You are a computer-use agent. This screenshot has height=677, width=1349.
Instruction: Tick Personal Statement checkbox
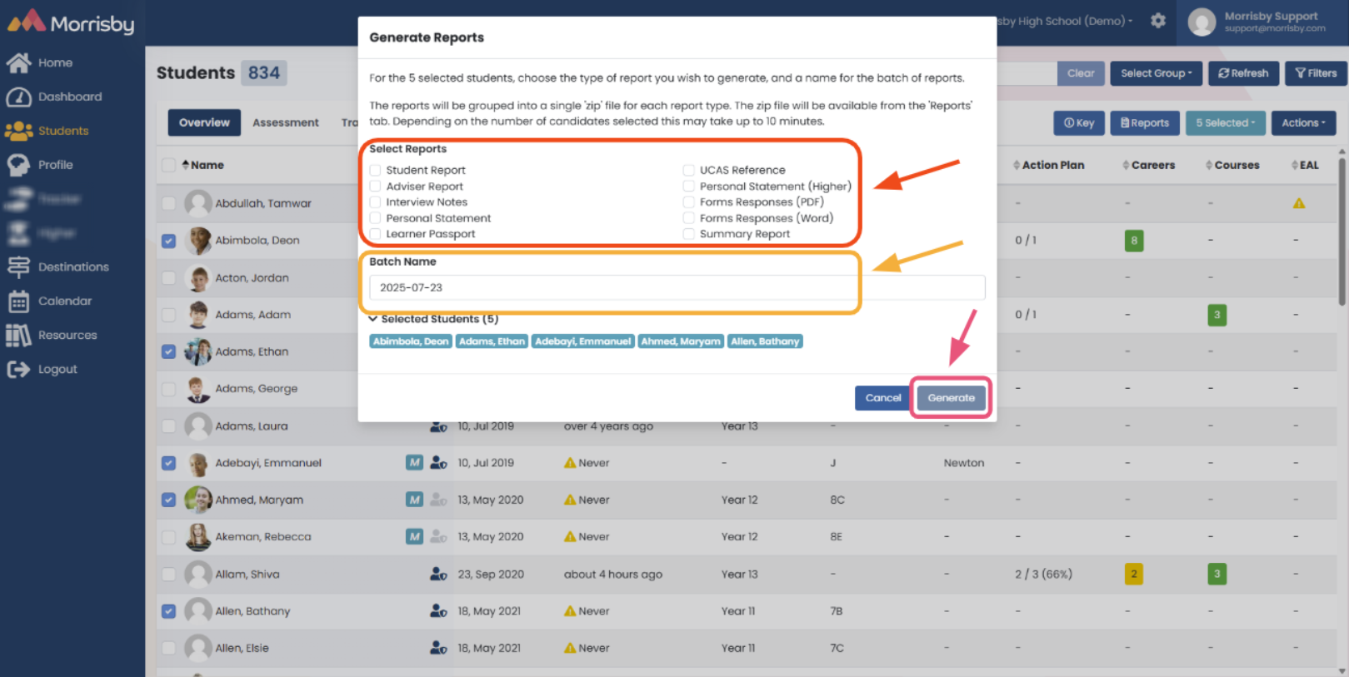(376, 218)
